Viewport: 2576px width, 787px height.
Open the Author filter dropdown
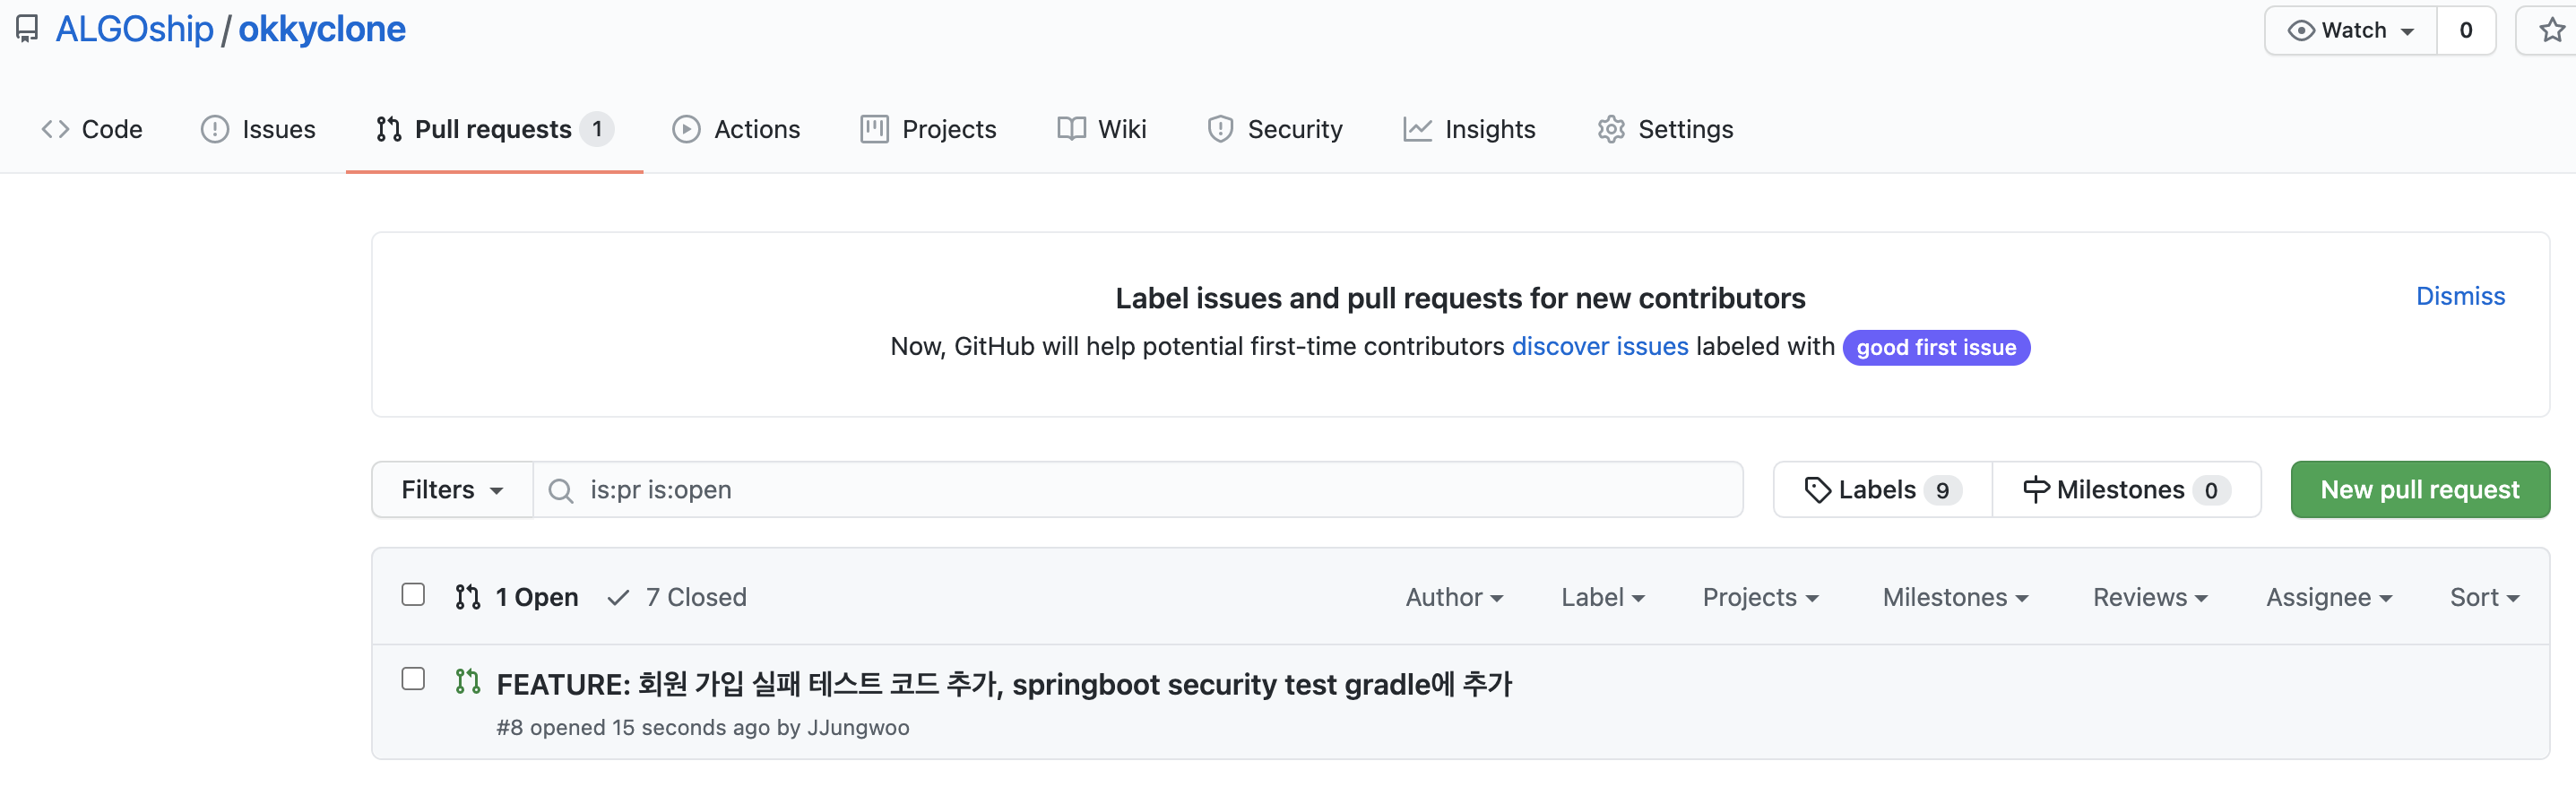1454,597
